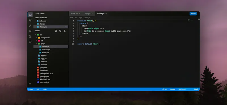Open the chat bubble icon in sidebar

30,42
